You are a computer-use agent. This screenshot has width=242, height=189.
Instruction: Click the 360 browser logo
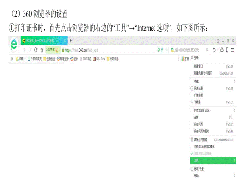(x=14, y=45)
